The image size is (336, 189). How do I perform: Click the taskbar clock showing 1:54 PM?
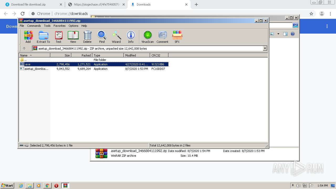pos(323,186)
